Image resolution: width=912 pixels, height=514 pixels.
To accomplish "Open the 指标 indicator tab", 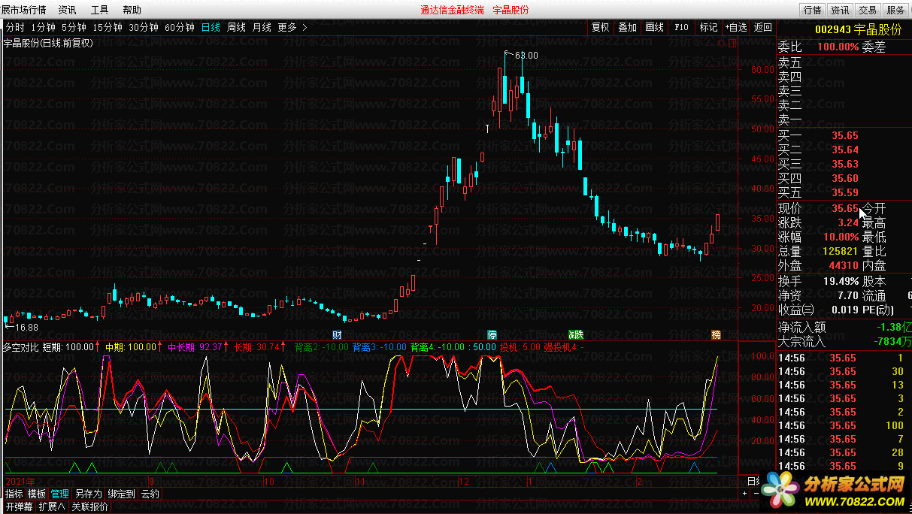I will tap(14, 494).
